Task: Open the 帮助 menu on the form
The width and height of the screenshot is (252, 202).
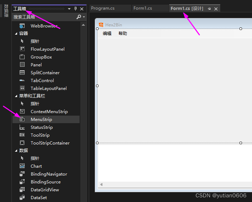Action: point(123,34)
